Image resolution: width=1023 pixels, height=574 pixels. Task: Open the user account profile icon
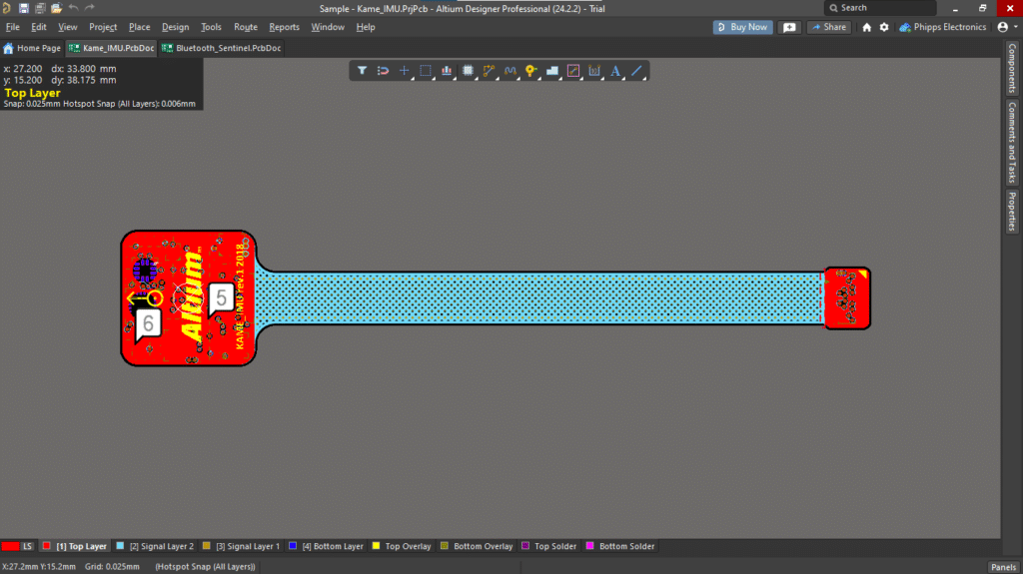pos(1003,27)
